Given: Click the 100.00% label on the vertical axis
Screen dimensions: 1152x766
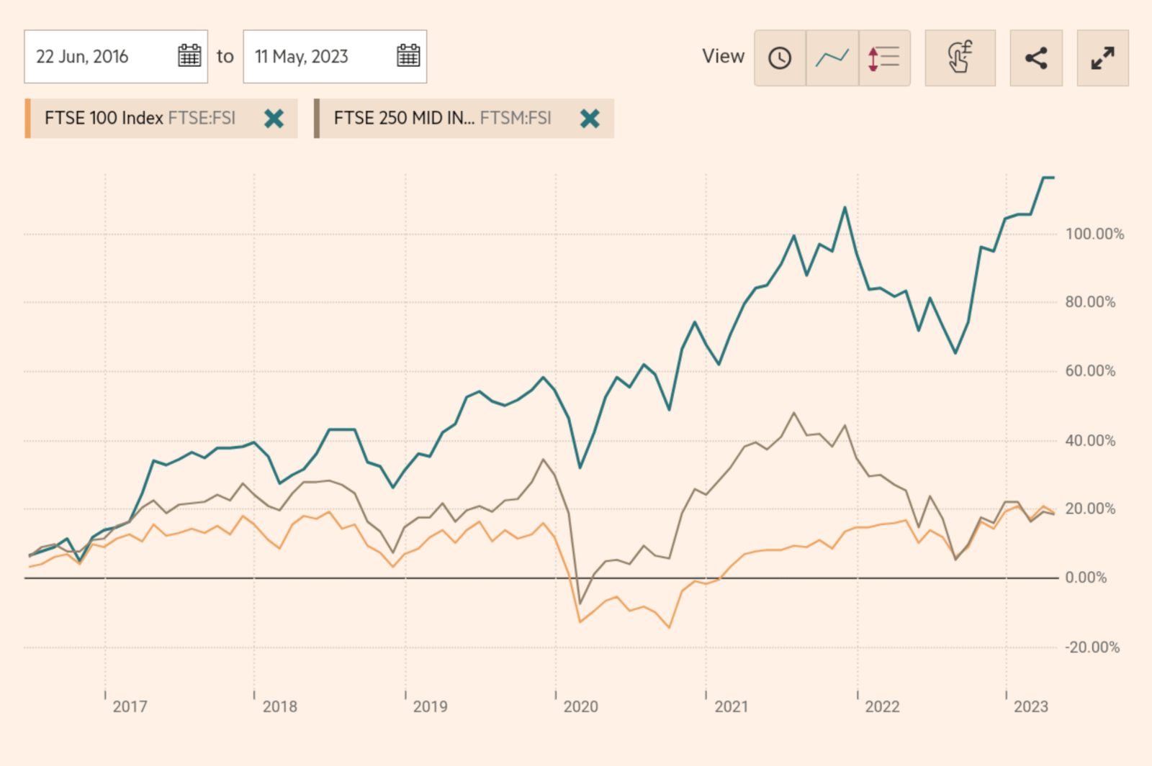Looking at the screenshot, I should 1094,234.
